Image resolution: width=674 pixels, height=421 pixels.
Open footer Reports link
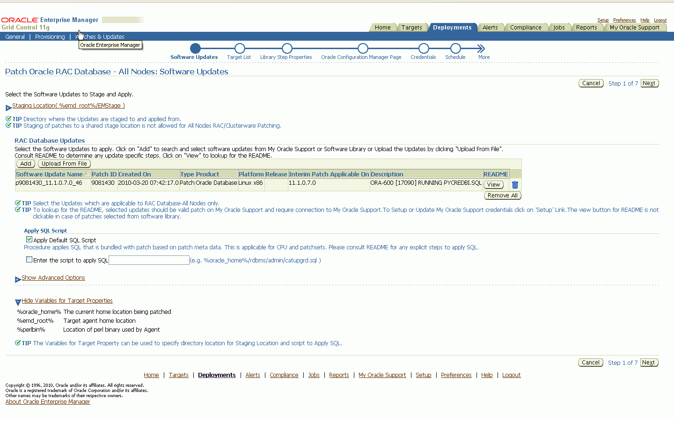(x=339, y=375)
